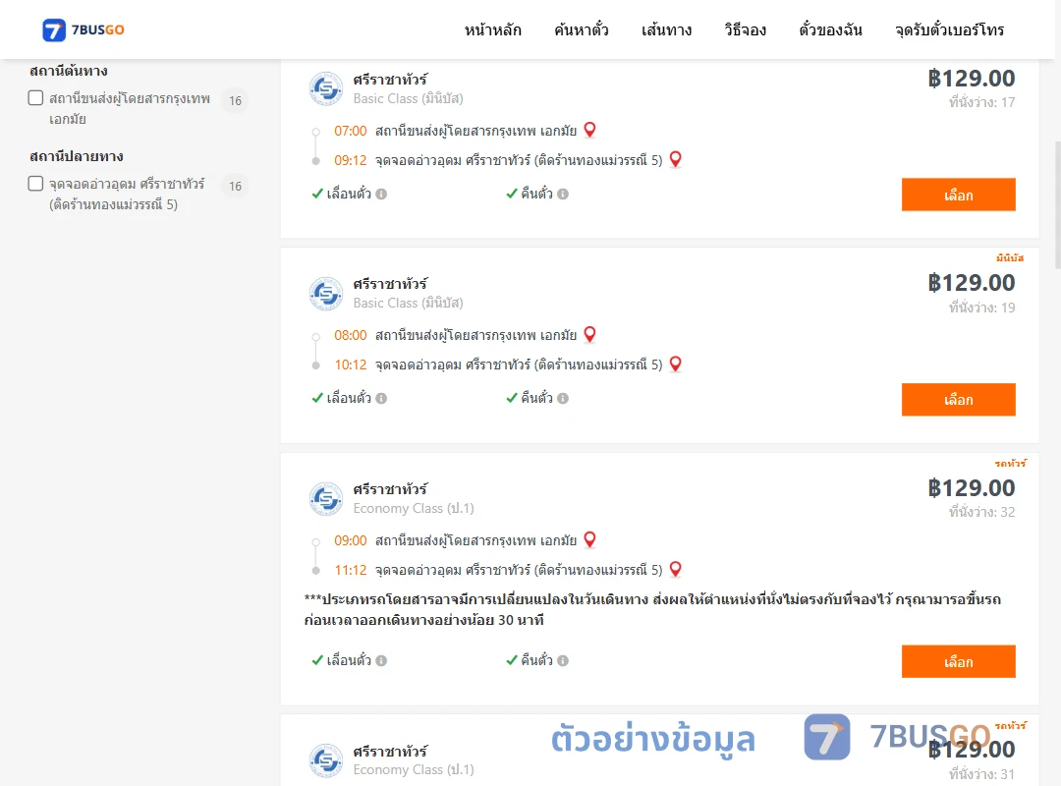Click the 07:00 departure time

[351, 131]
